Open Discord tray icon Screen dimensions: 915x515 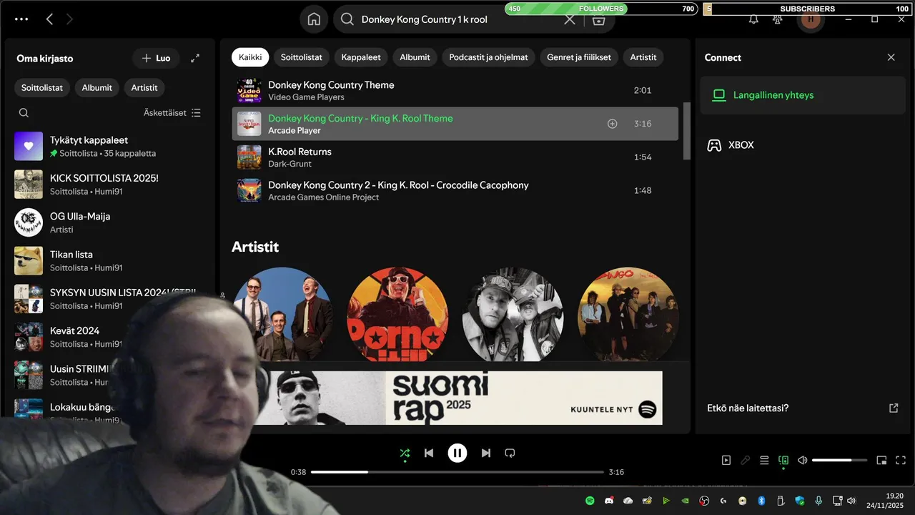coord(609,501)
